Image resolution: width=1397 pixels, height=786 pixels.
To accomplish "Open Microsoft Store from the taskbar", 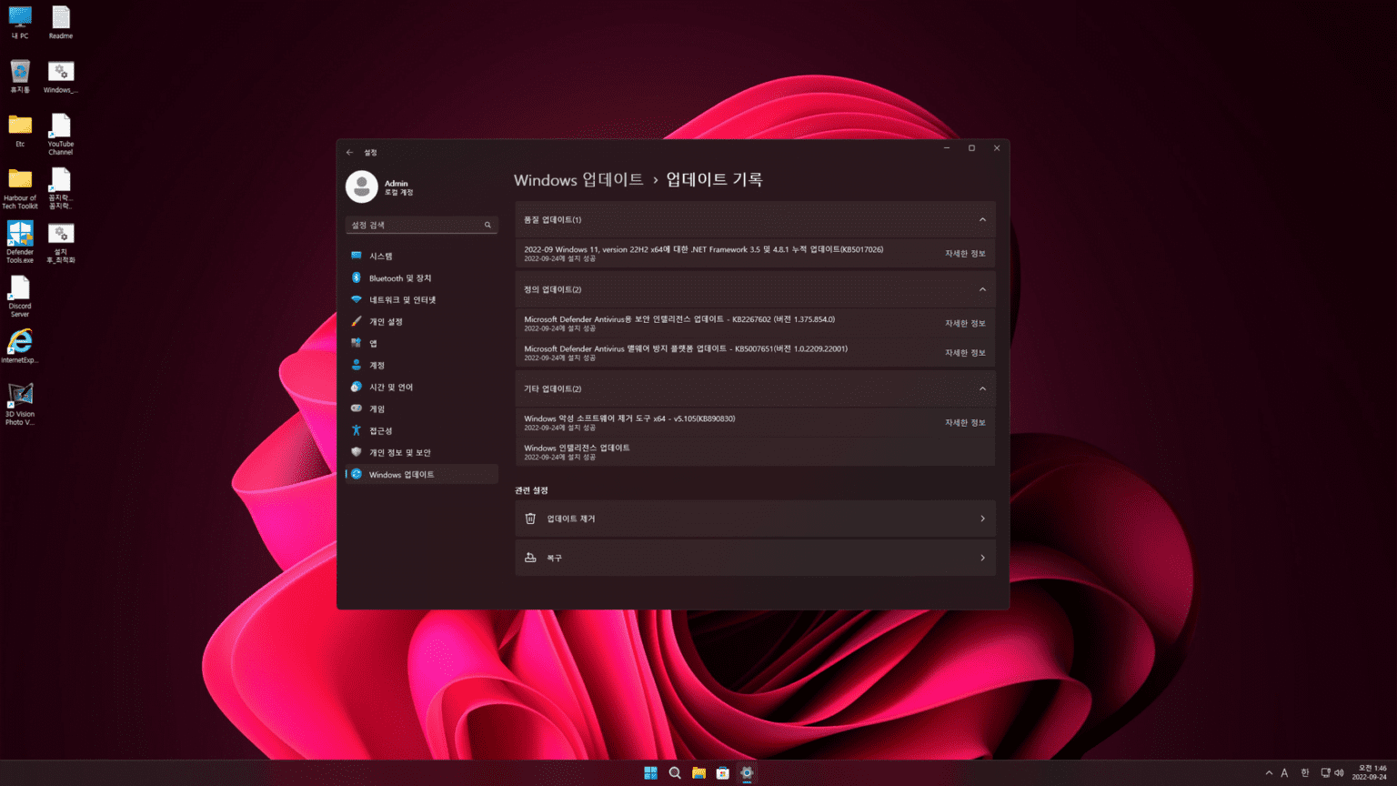I will coord(722,772).
